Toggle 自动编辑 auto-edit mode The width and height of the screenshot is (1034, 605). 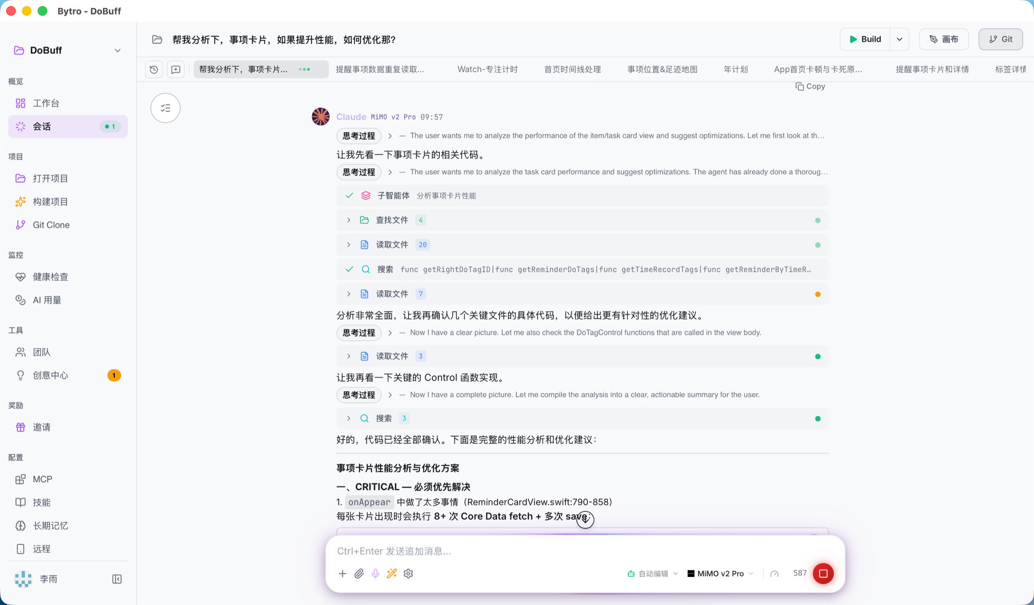pyautogui.click(x=652, y=574)
